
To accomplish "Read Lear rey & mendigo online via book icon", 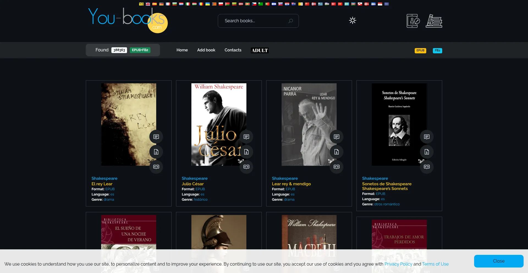I will click(x=336, y=167).
